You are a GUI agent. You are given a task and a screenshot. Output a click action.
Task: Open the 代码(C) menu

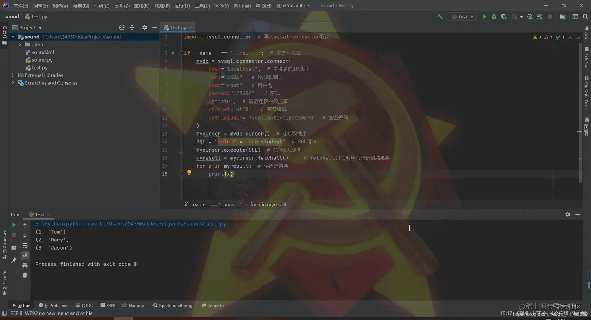(102, 6)
